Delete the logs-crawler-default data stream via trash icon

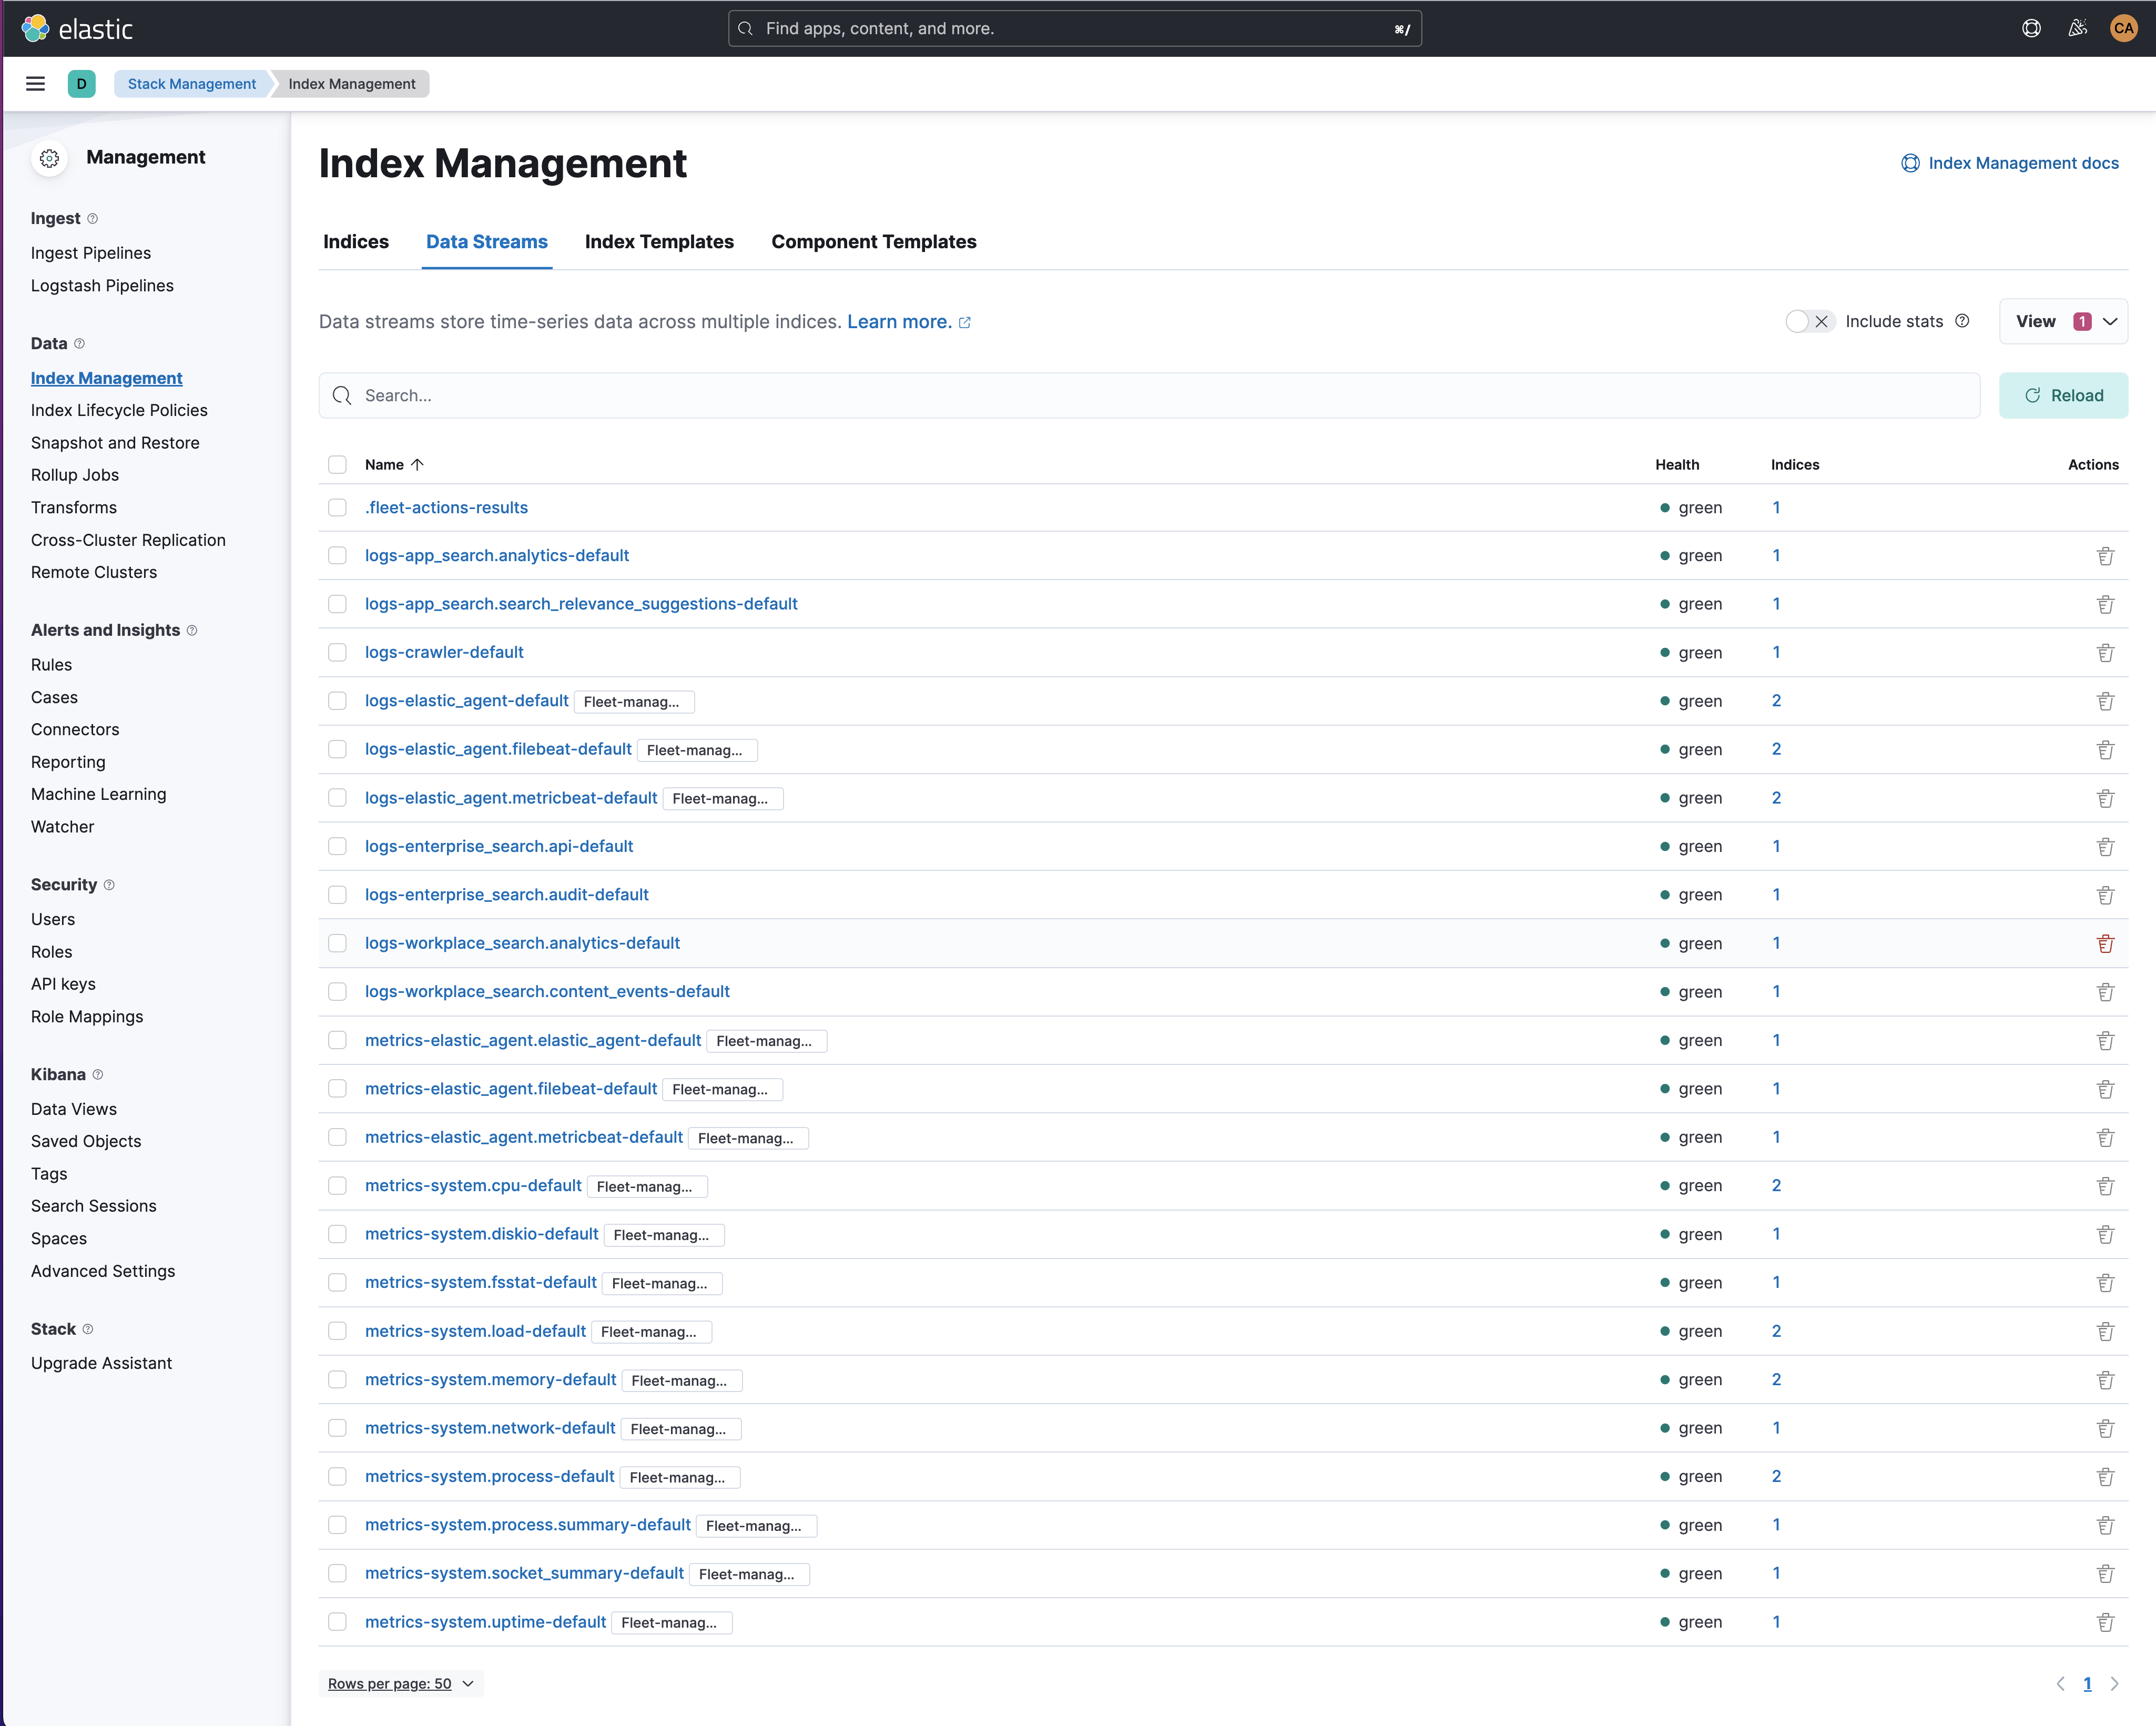[2106, 652]
